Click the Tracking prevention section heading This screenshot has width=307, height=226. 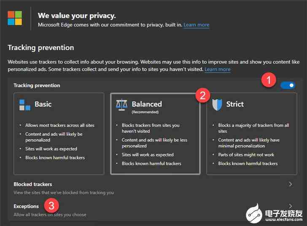(x=41, y=48)
